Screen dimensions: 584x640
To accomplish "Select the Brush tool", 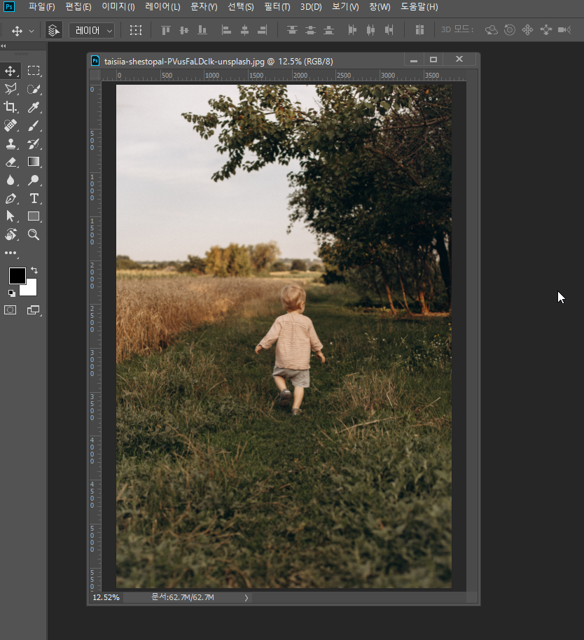I will pos(34,125).
